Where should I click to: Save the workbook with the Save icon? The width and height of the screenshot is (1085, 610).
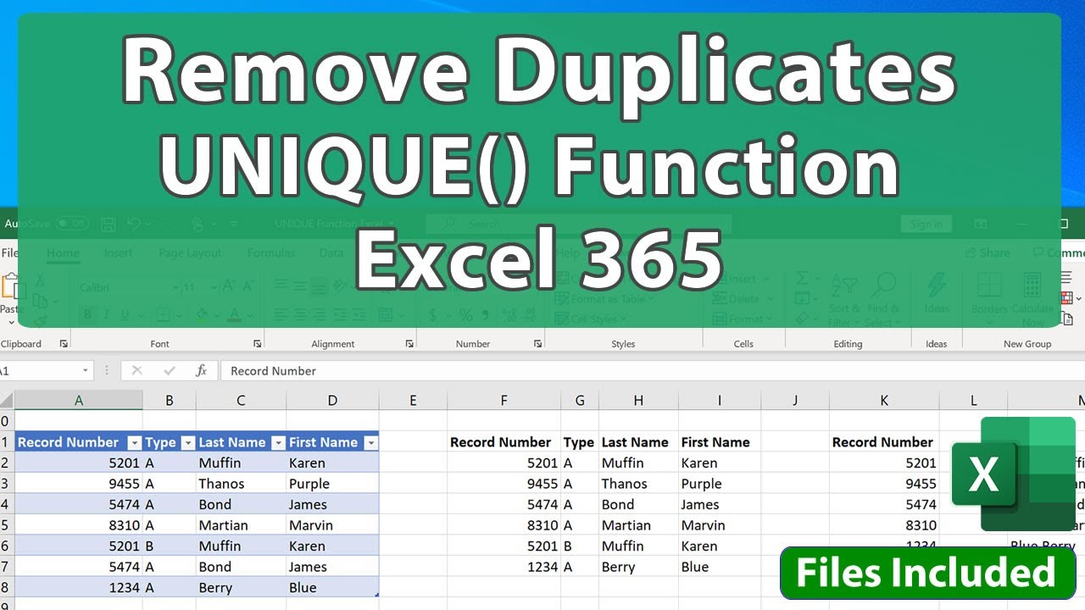[x=108, y=224]
